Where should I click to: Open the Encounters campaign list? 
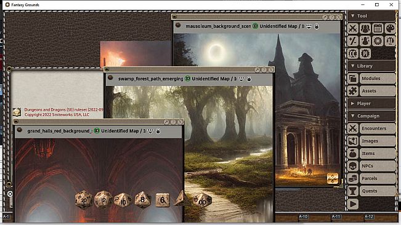point(378,128)
